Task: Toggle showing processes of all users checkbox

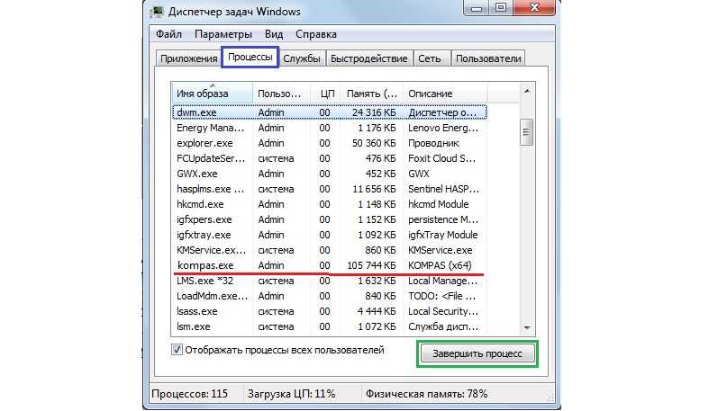Action: point(177,350)
